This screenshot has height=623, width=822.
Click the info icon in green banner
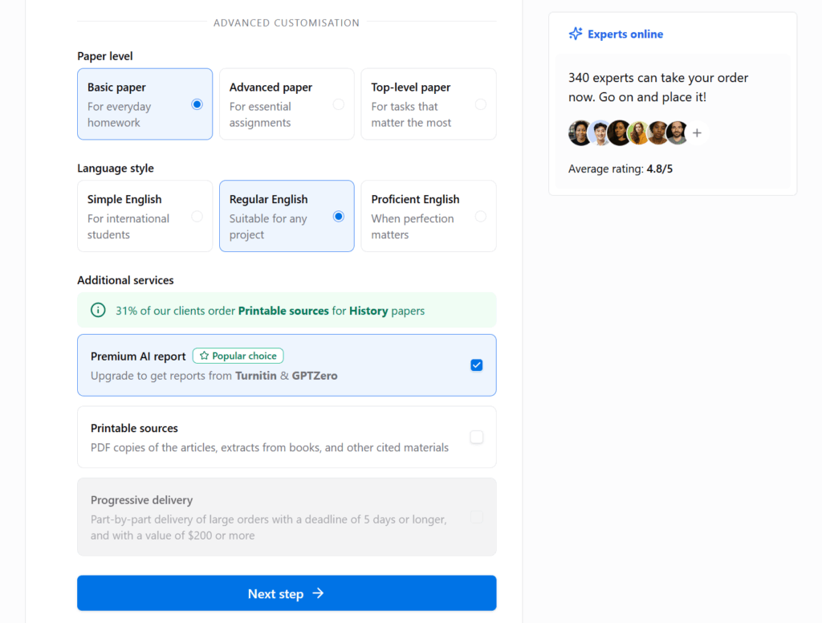pyautogui.click(x=98, y=310)
